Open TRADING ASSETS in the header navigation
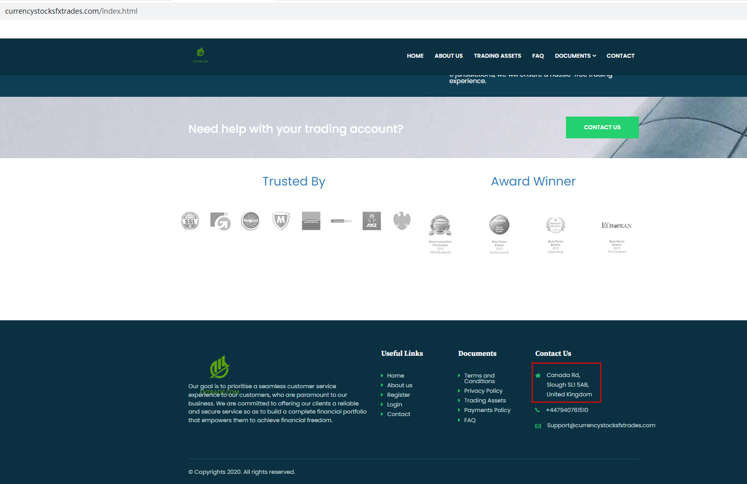 tap(497, 56)
